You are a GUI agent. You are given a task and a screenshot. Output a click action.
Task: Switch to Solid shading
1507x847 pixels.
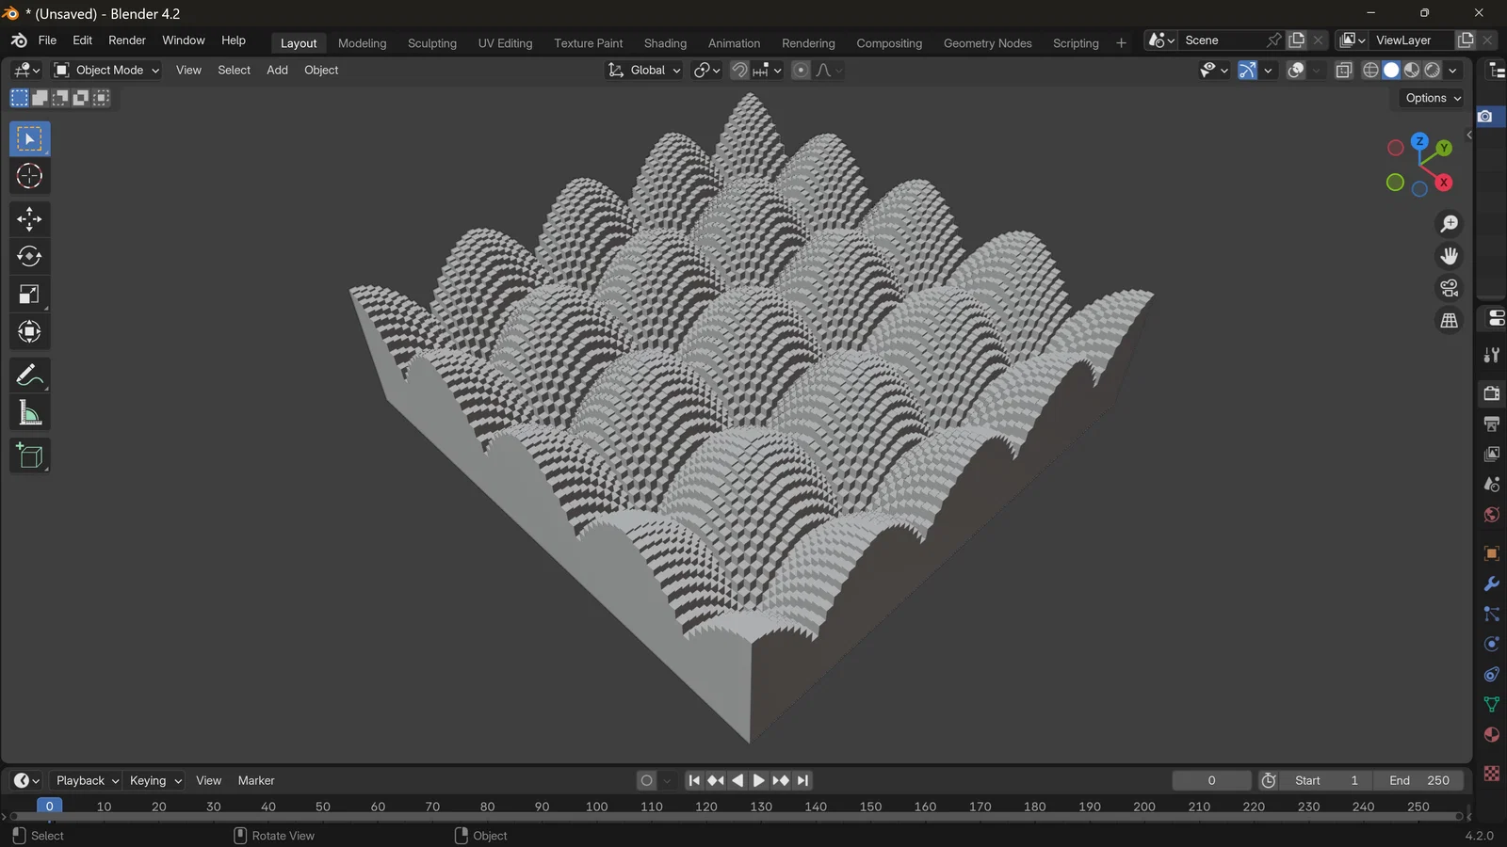pos(1391,71)
